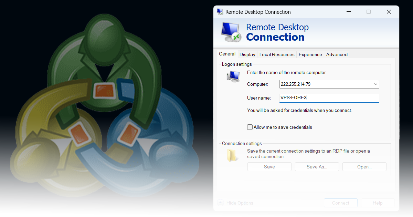The height and width of the screenshot is (217, 413).
Task: Enable Allow me to save credentials
Action: (250, 127)
